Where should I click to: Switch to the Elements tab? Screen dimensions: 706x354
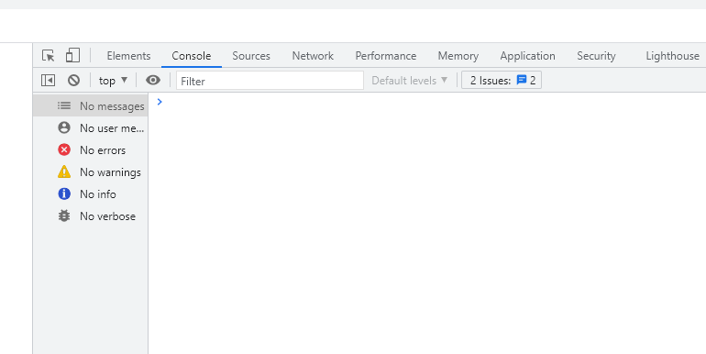click(128, 56)
